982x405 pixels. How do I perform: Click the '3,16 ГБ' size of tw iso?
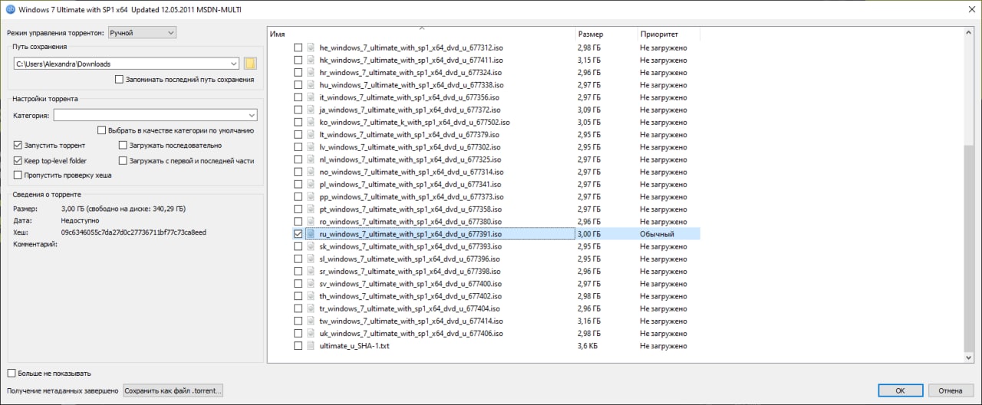click(589, 321)
